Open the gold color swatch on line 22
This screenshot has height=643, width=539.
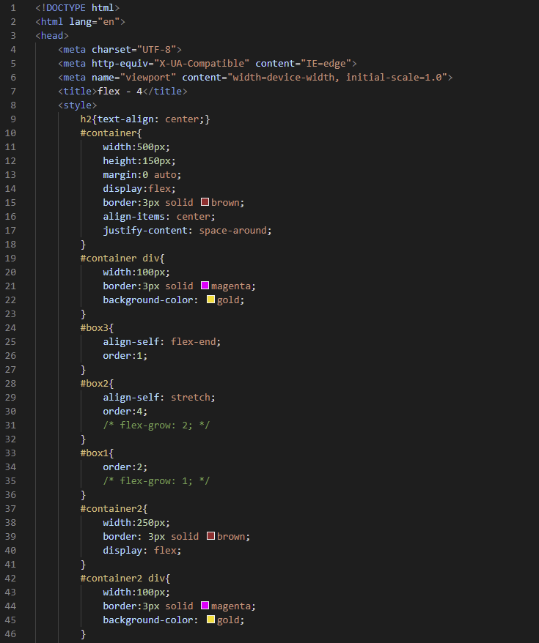(210, 300)
